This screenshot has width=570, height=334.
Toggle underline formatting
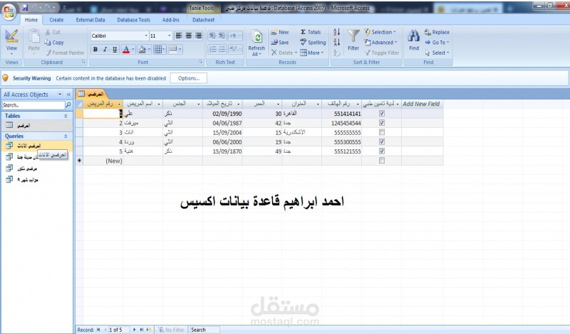coord(115,49)
